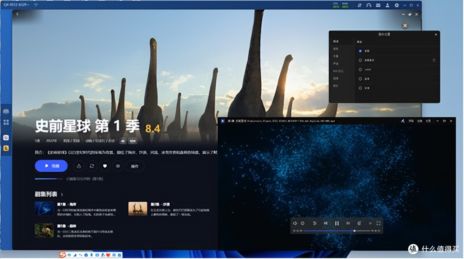Open the playback speed control in player bar
Viewport: 464px width, 259px height.
tap(370, 223)
